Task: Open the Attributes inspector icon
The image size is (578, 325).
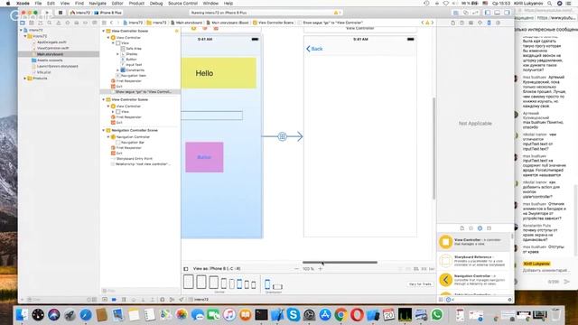Action: click(480, 23)
